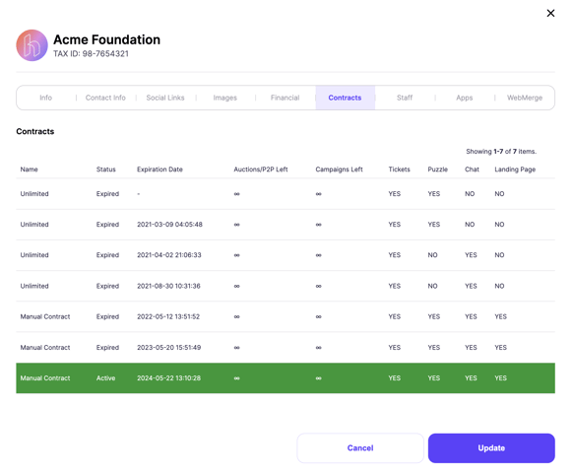Switch to the Staff tab

(405, 98)
